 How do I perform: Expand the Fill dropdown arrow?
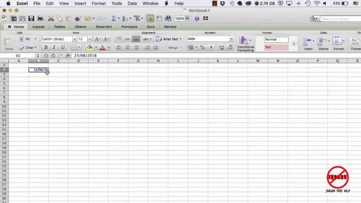(35, 39)
